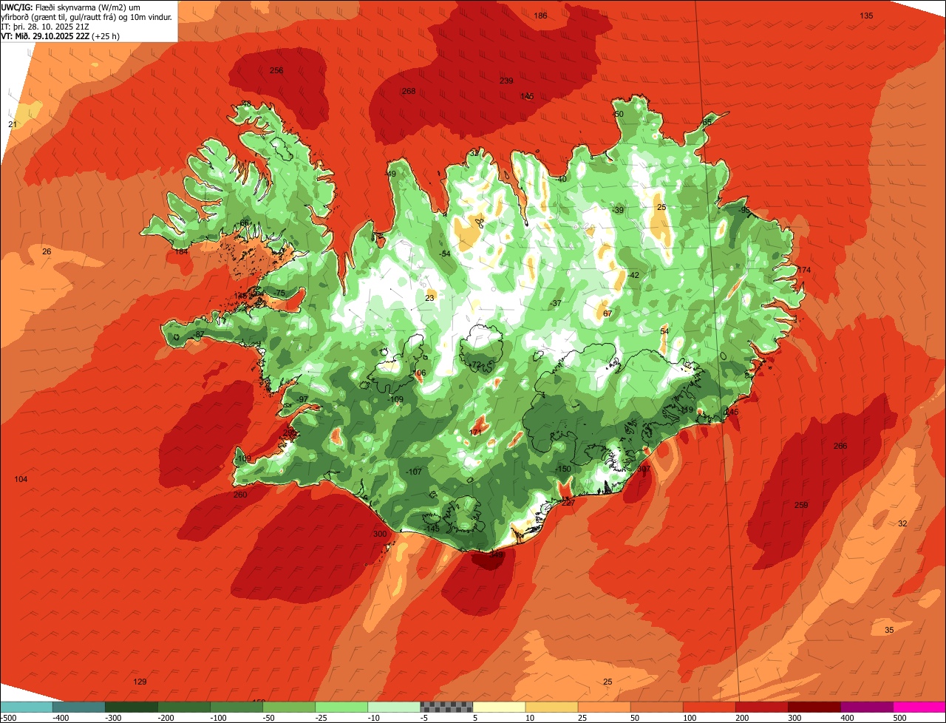
Task: Select the value 21 on the far western edge
Action: (x=13, y=124)
